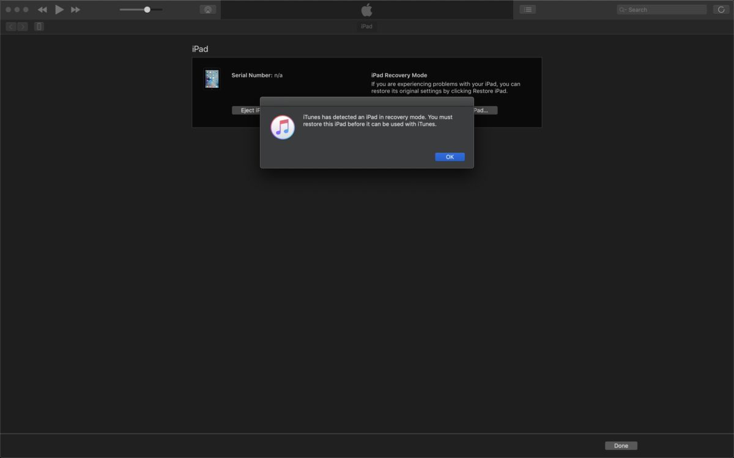Select the iPad tab in the navigation bar

(366, 26)
